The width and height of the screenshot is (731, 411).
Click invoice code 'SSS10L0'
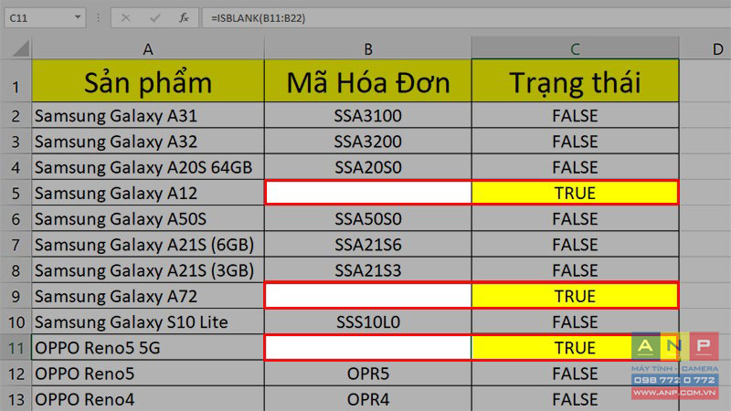(368, 322)
